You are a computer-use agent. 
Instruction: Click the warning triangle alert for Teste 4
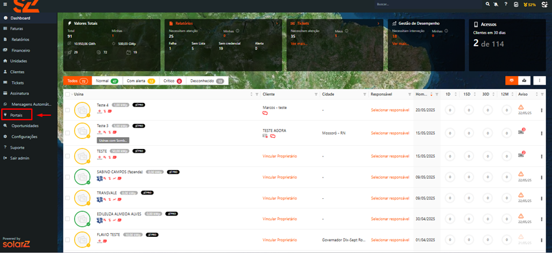521,108
